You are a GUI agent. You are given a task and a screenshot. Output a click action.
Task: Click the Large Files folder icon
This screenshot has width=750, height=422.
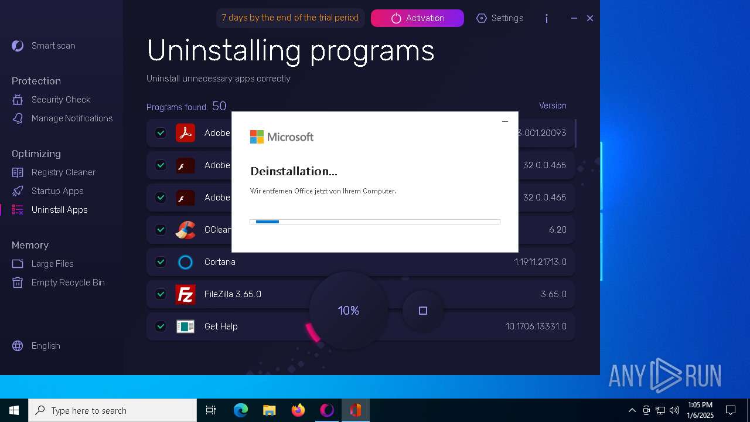[x=18, y=264]
